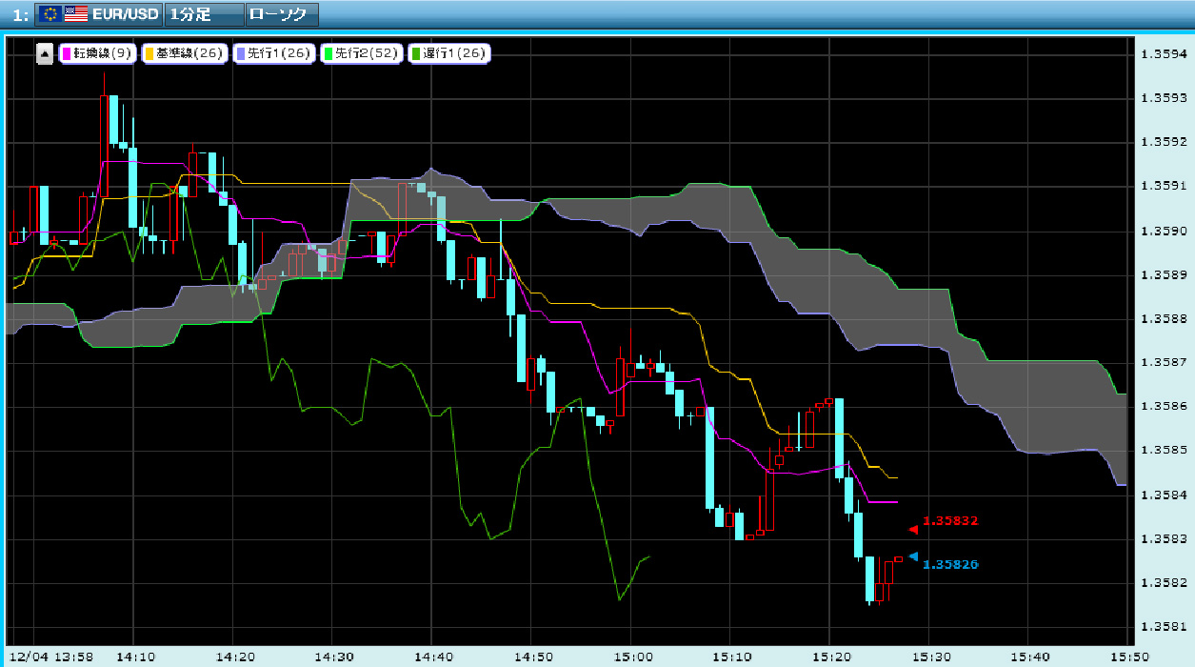
Task: Collapse the indicator legend with the arrow button
Action: (45, 53)
